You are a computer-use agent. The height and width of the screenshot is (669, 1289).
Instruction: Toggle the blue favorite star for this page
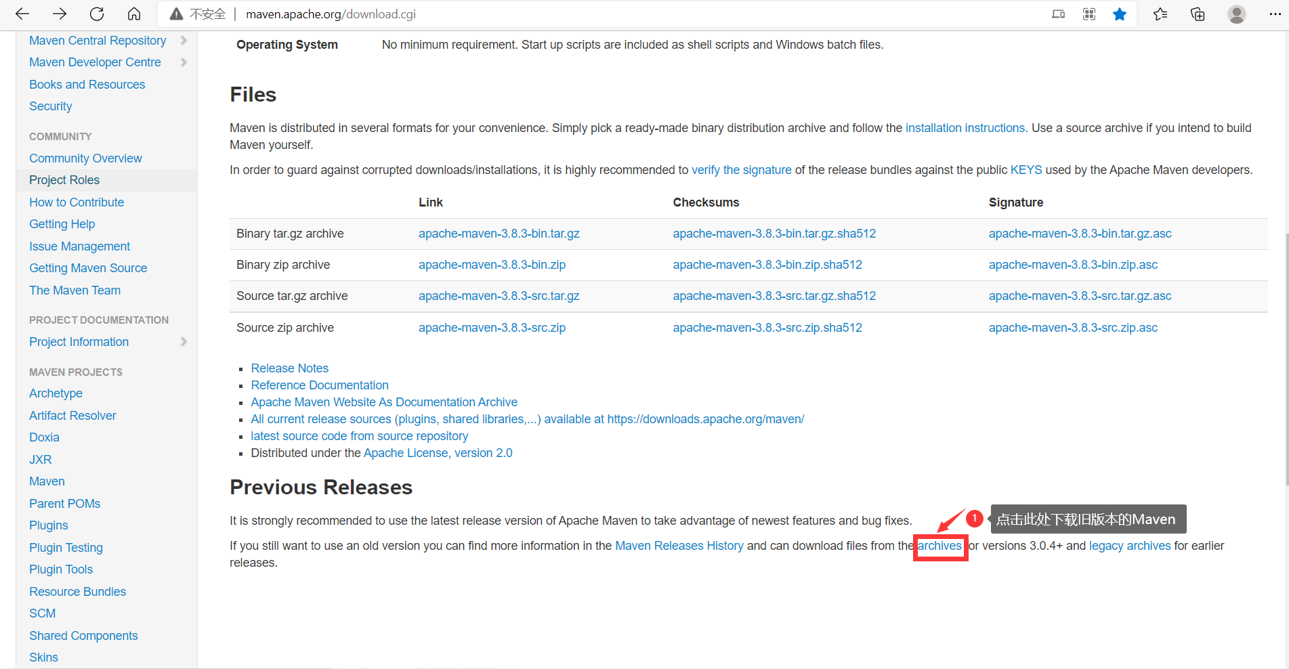(x=1120, y=14)
